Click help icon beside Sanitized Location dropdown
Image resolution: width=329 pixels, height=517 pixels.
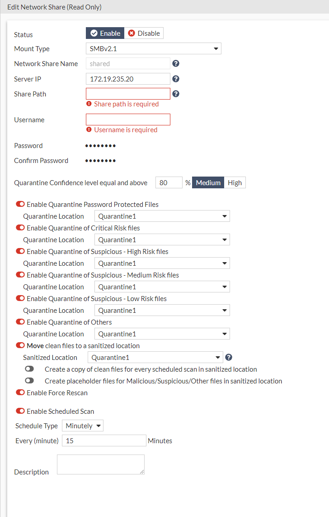click(229, 357)
